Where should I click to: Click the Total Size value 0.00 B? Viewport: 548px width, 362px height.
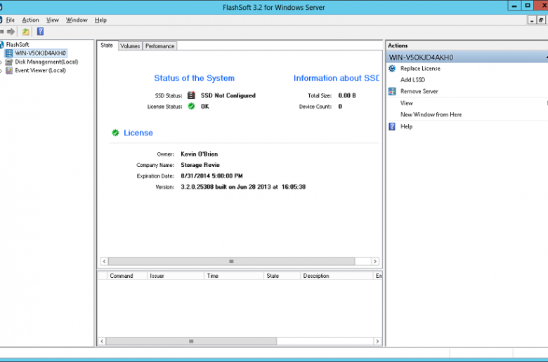[347, 95]
